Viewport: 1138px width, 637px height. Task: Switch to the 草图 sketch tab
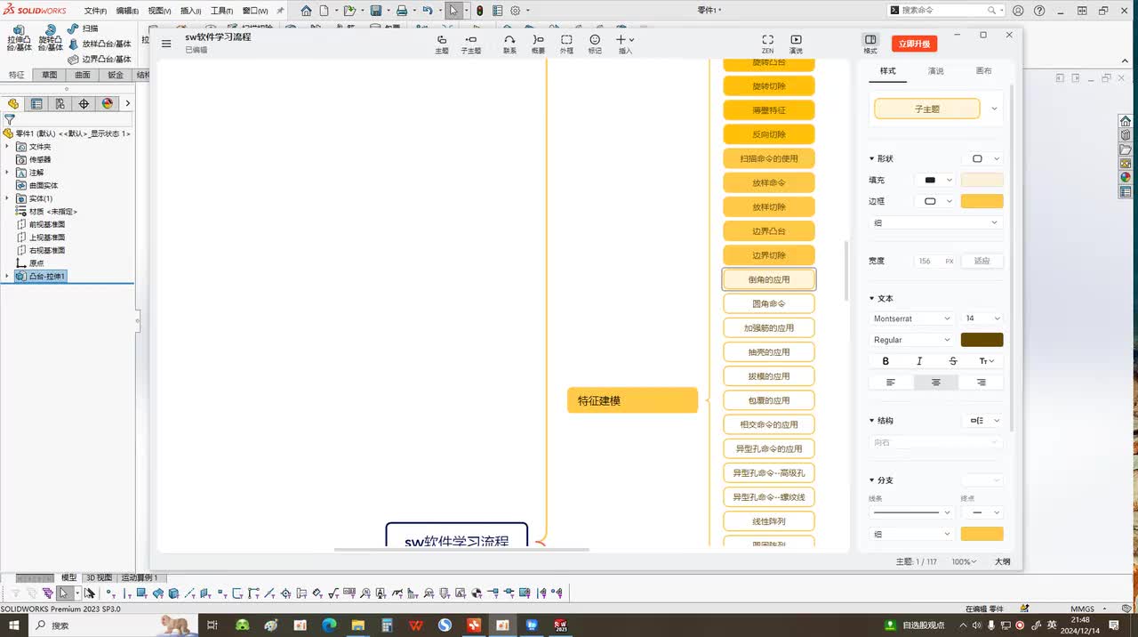pos(49,75)
